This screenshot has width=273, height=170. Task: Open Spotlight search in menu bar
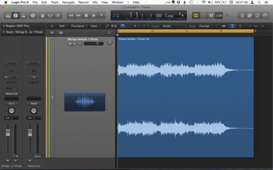coord(259,2)
